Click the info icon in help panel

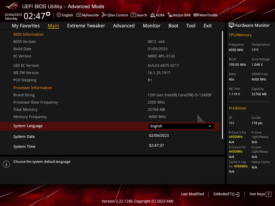[6, 164]
